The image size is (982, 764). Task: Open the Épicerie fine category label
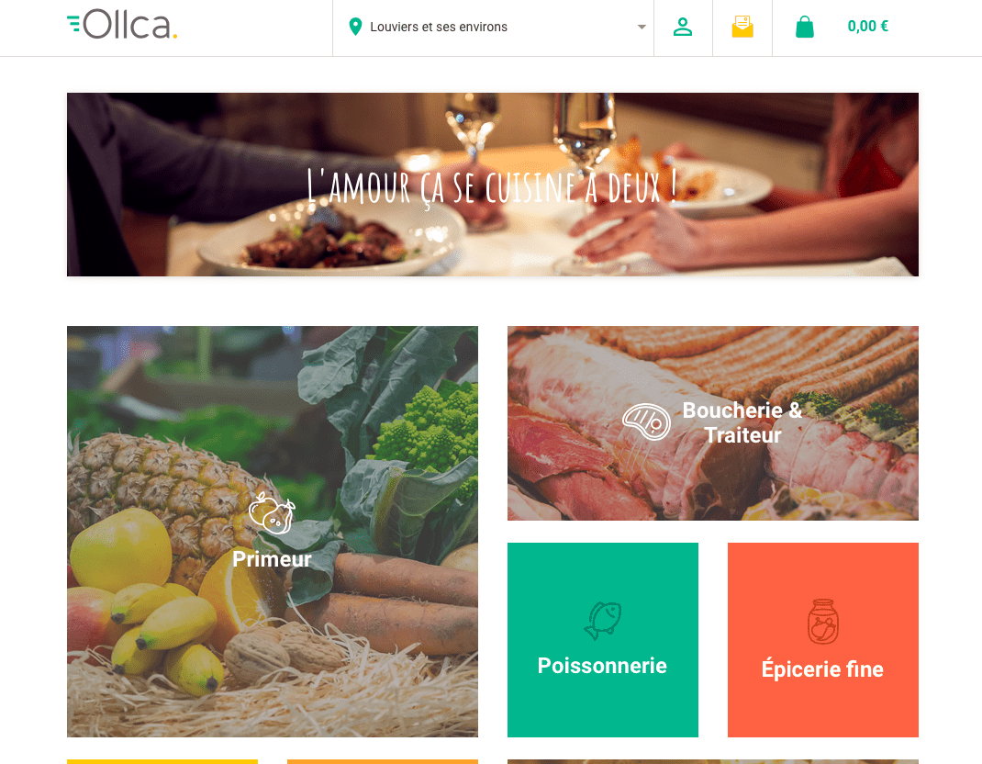coord(822,668)
